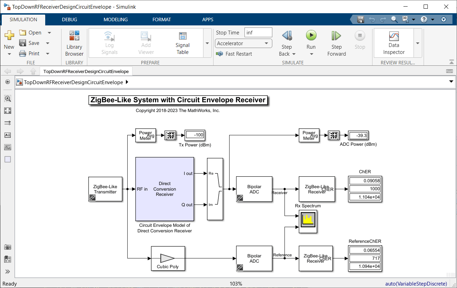Switch to the MODELING tab
This screenshot has width=457, height=288.
click(115, 19)
